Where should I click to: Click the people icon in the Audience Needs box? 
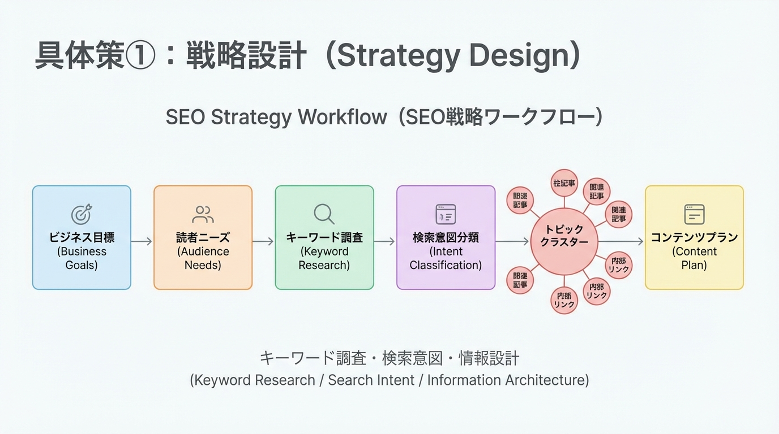203,214
